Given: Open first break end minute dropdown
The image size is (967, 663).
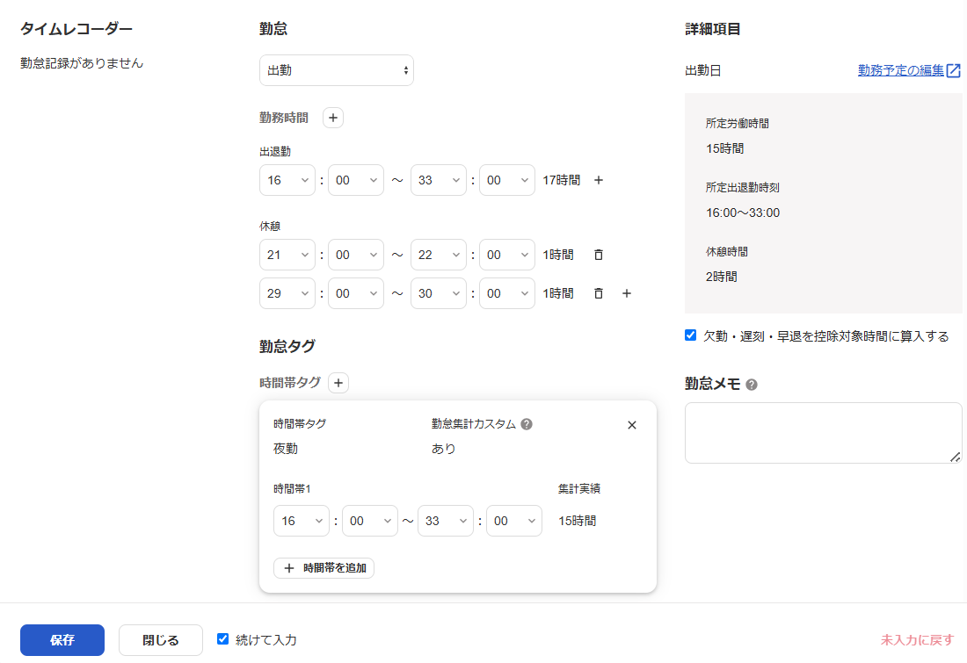Looking at the screenshot, I should pyautogui.click(x=507, y=255).
